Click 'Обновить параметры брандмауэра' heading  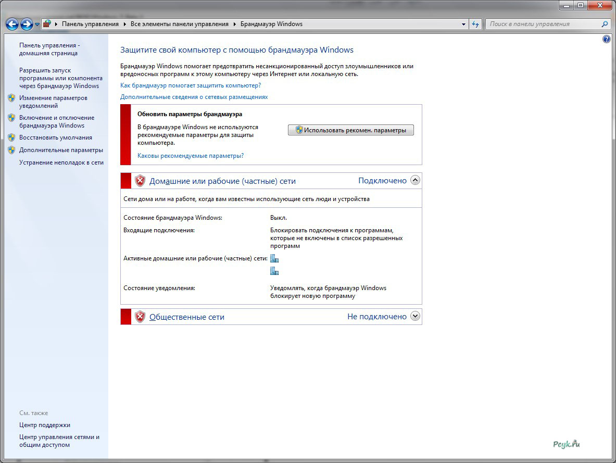click(190, 114)
